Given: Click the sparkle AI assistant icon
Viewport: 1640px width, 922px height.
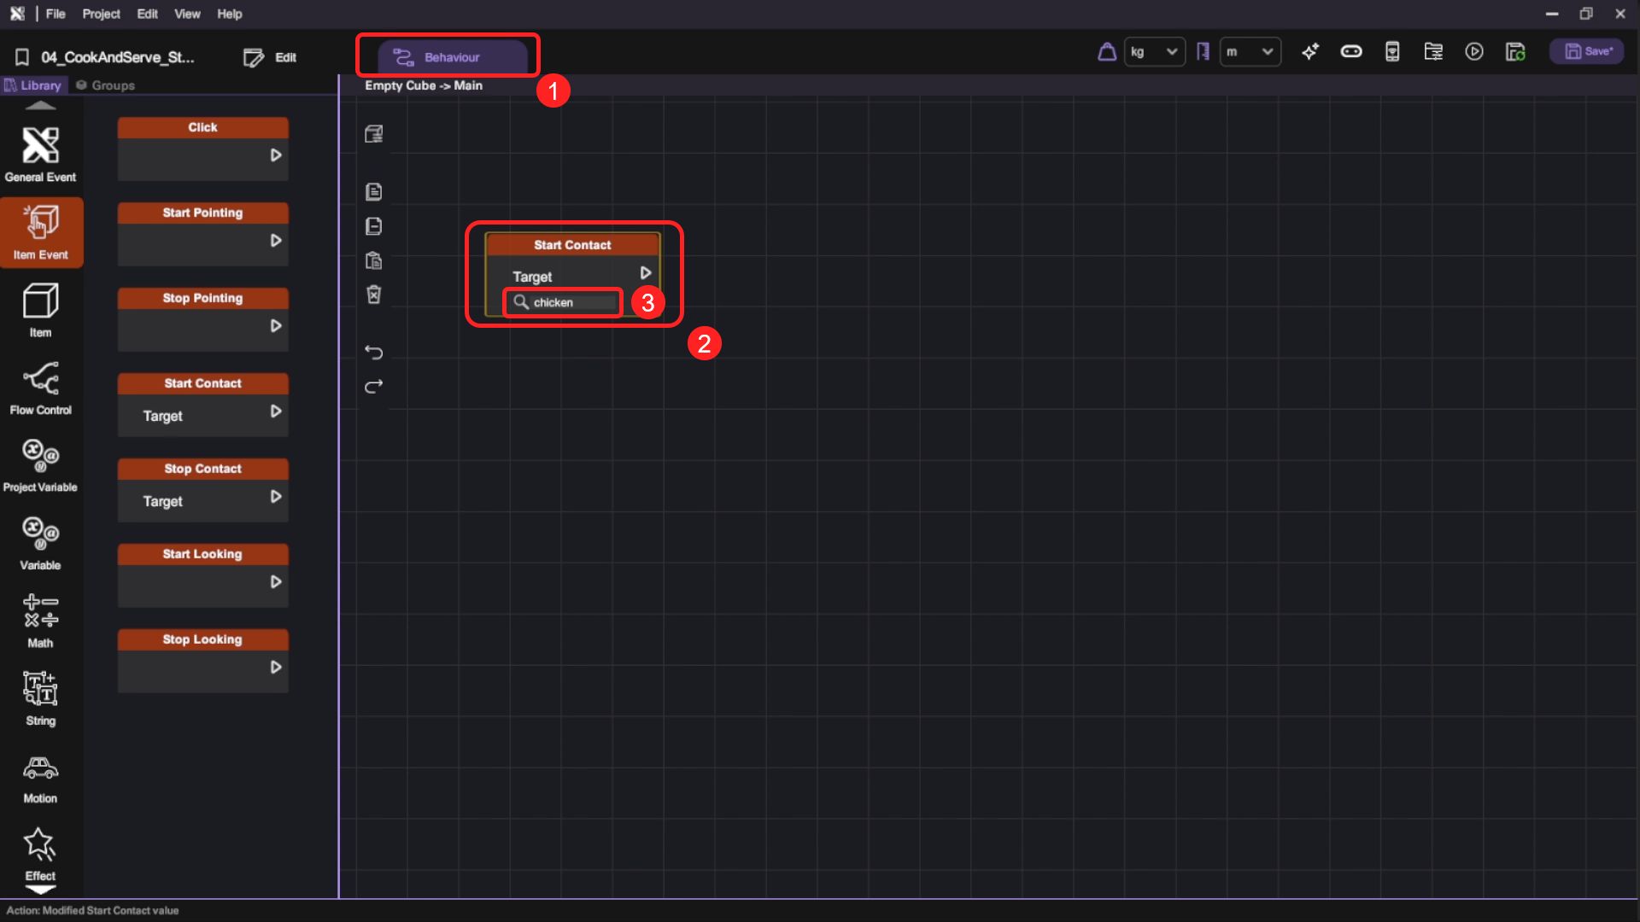Looking at the screenshot, I should point(1310,52).
